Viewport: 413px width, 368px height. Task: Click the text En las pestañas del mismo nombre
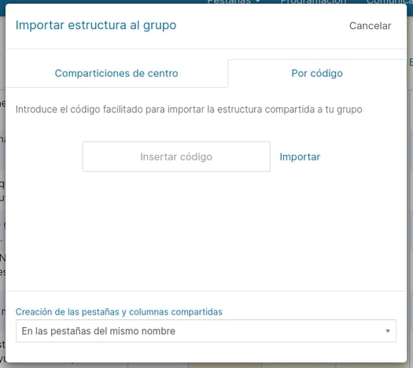point(98,331)
